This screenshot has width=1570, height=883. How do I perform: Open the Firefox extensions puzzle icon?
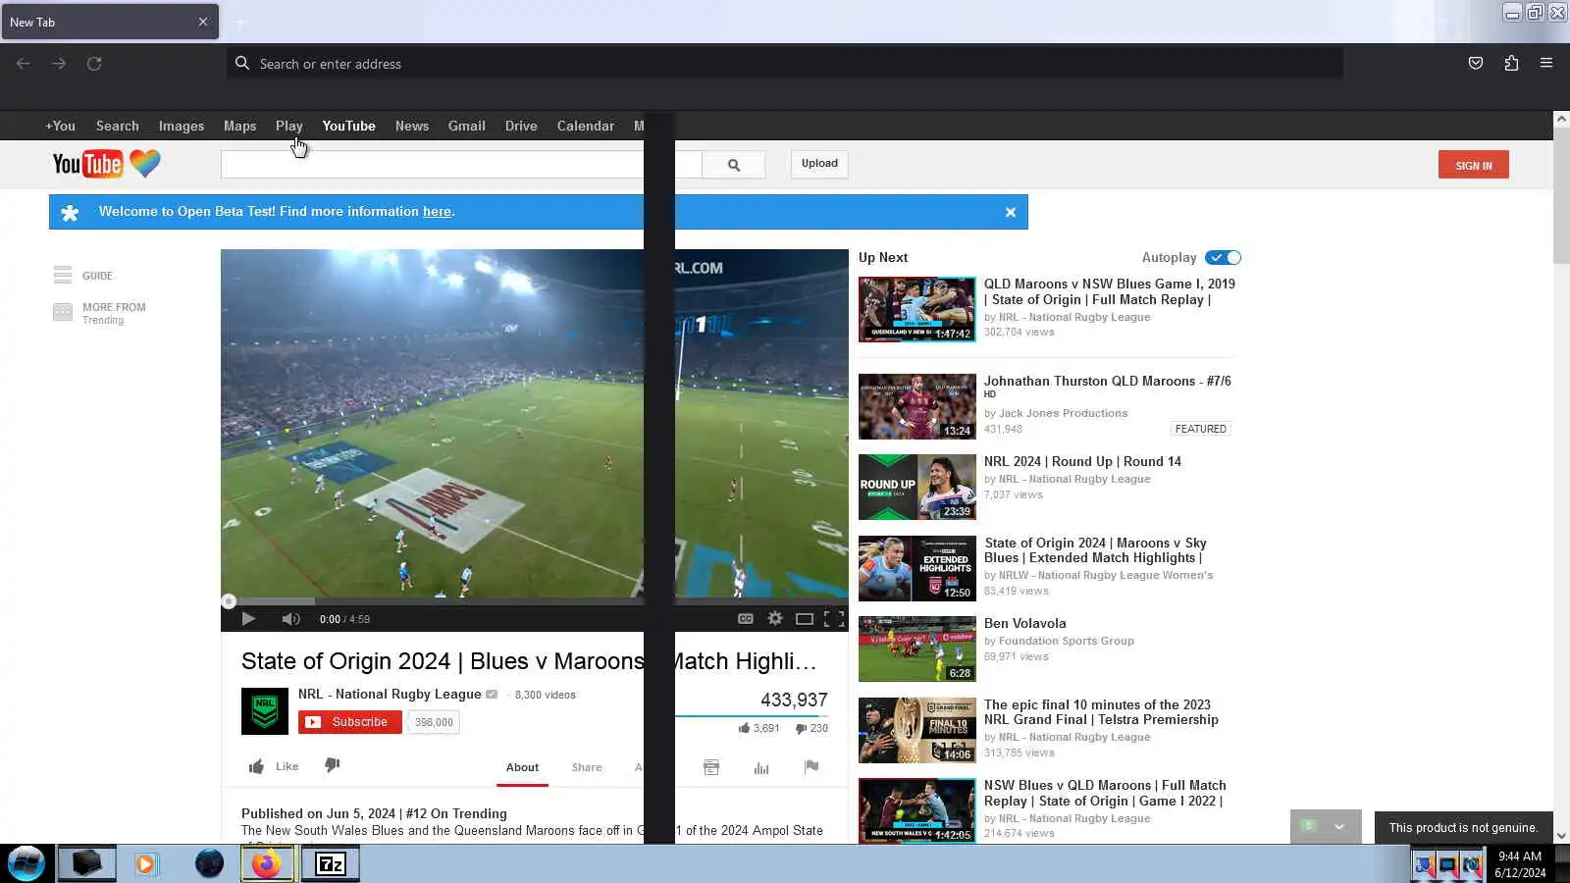1511,64
